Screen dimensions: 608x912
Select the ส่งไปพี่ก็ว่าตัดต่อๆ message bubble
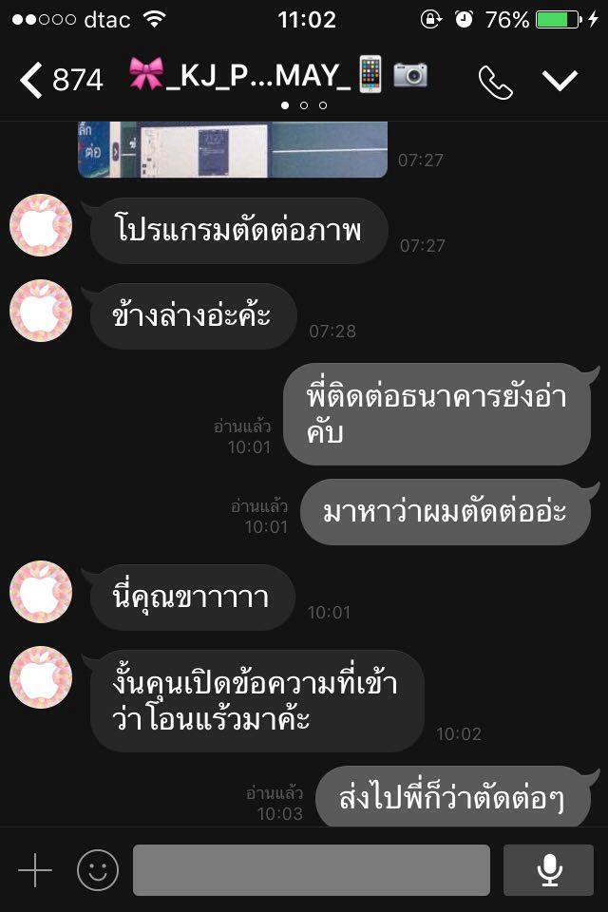(456, 797)
